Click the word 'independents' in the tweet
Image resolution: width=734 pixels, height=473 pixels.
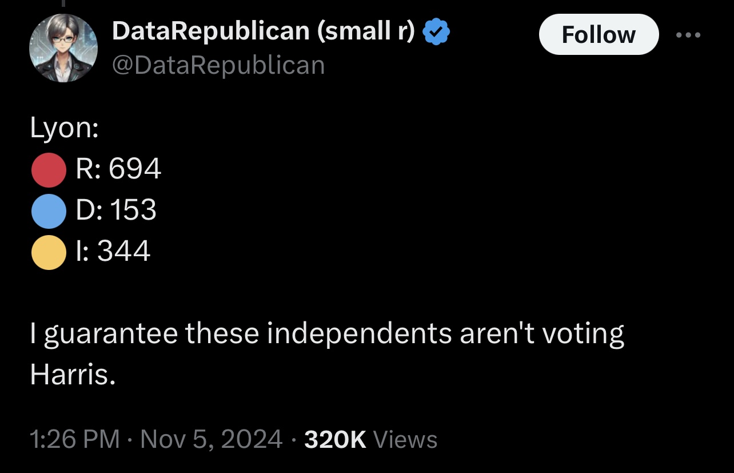tap(360, 334)
